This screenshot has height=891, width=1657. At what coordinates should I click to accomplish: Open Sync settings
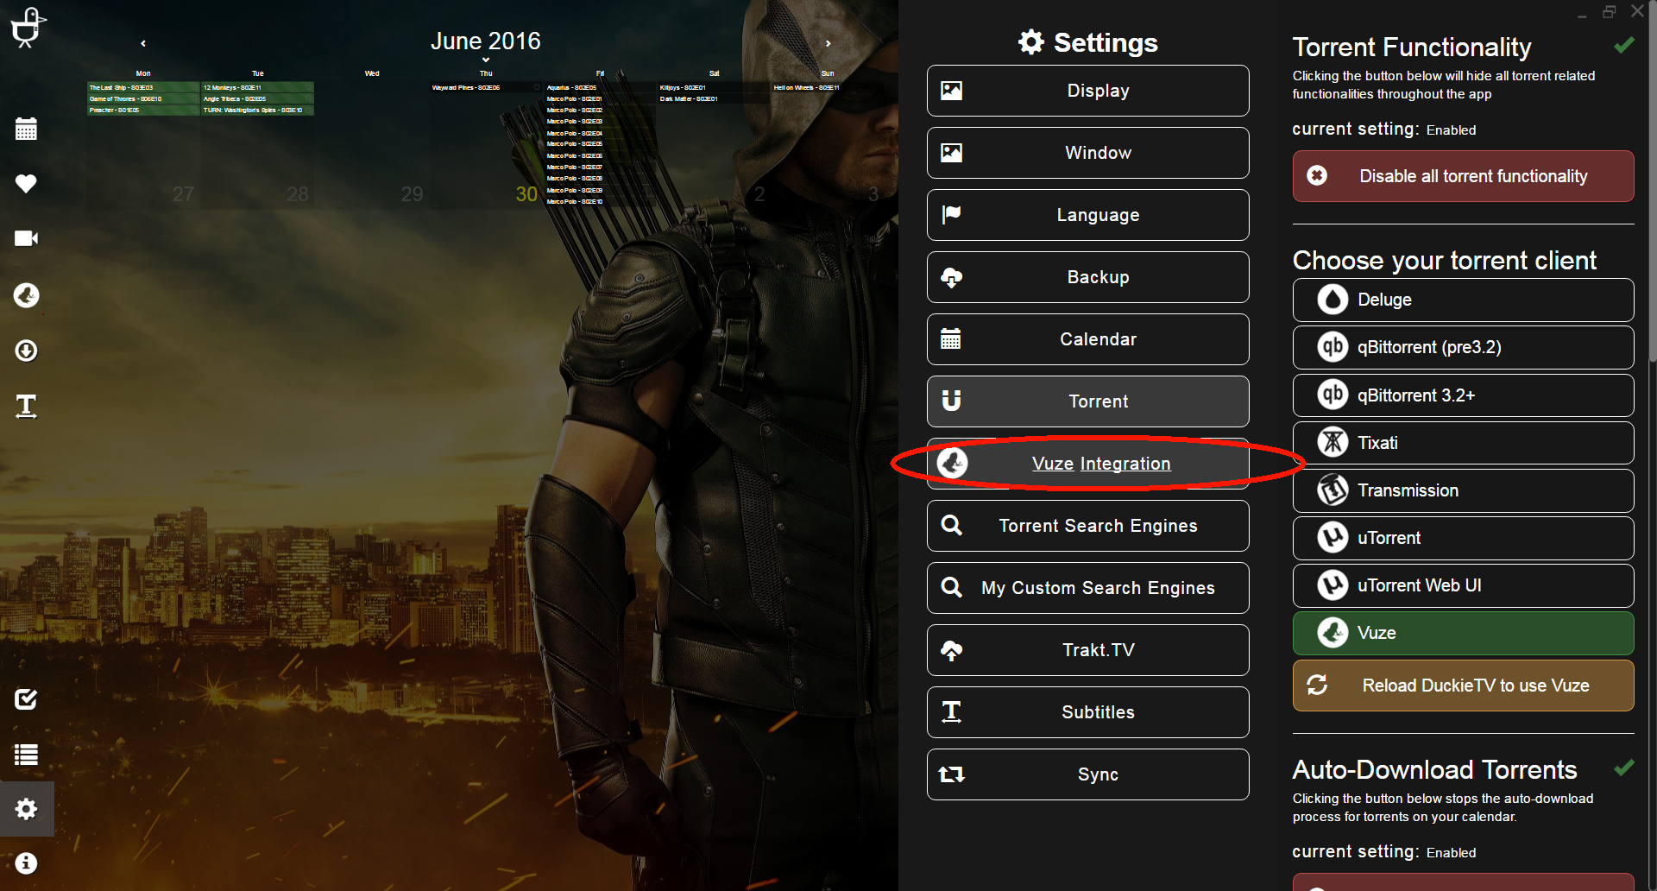pyautogui.click(x=1088, y=774)
